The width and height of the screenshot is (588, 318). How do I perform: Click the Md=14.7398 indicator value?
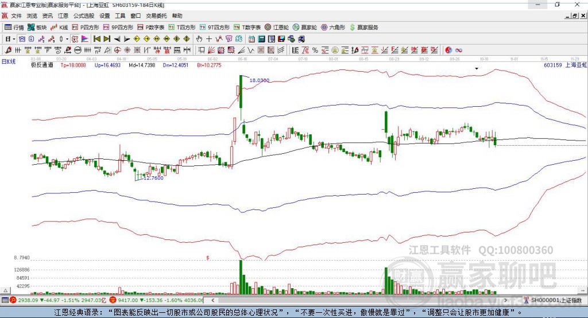click(x=142, y=65)
